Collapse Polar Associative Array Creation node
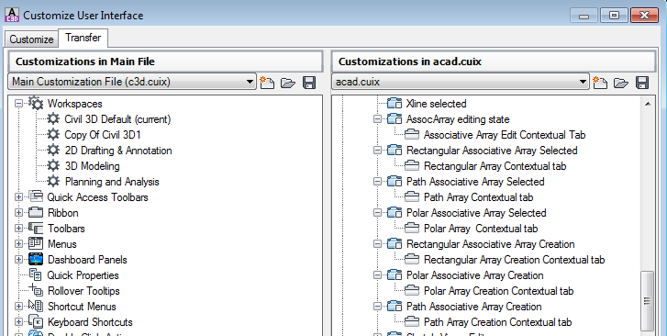 [x=377, y=275]
